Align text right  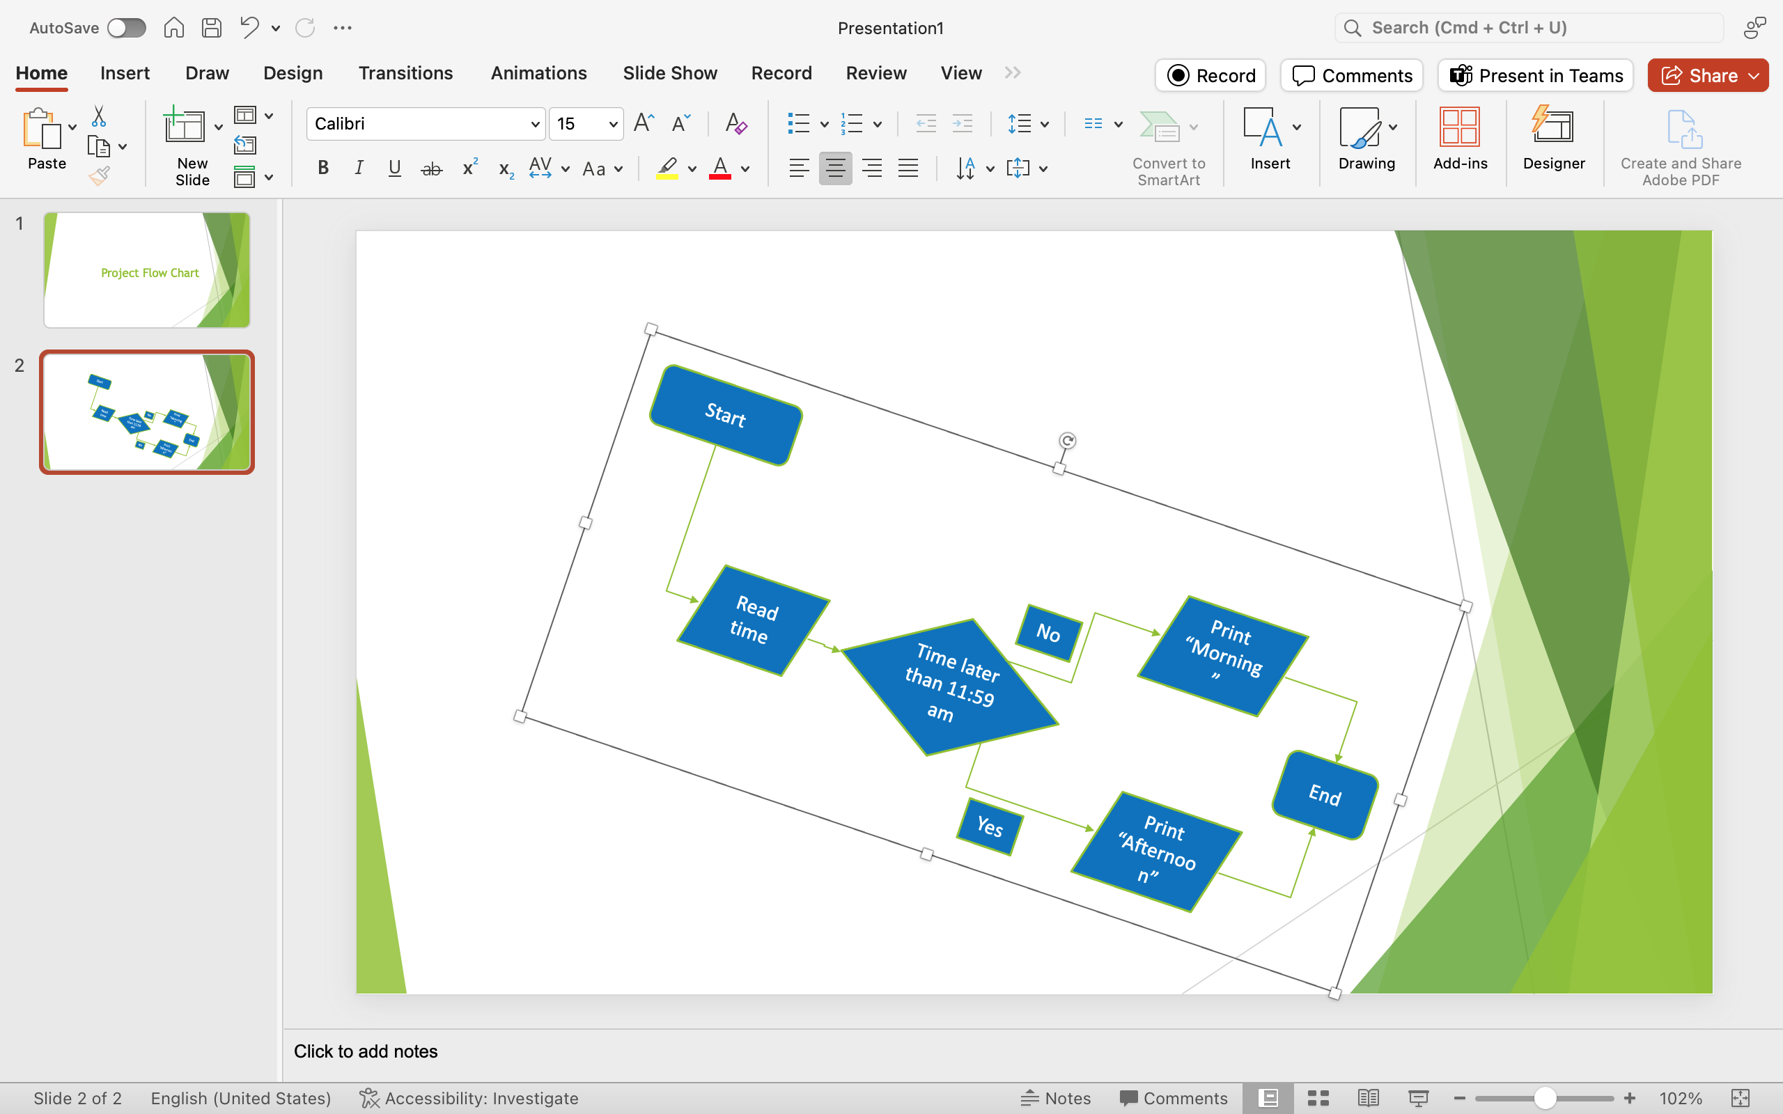point(871,168)
